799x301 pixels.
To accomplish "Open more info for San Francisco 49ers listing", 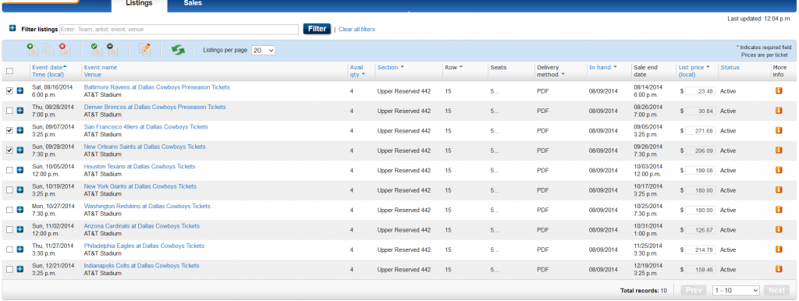I will click(x=779, y=130).
